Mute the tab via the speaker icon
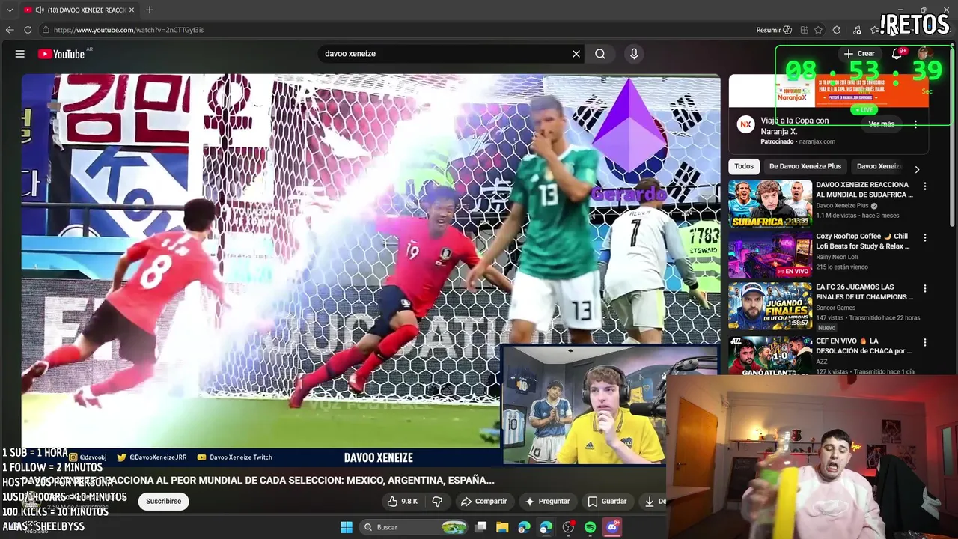This screenshot has height=539, width=958. (40, 10)
